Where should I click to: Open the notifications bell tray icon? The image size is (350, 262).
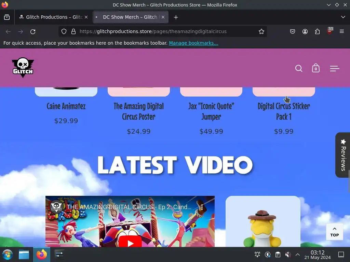(257, 254)
